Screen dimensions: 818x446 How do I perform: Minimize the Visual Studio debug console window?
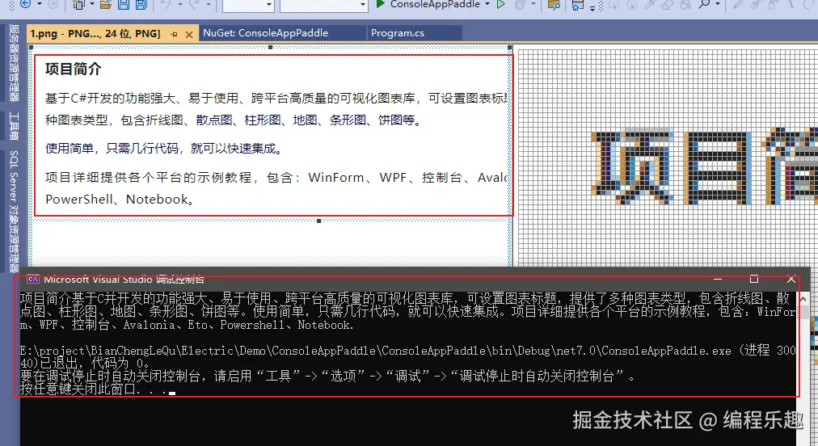pos(718,280)
